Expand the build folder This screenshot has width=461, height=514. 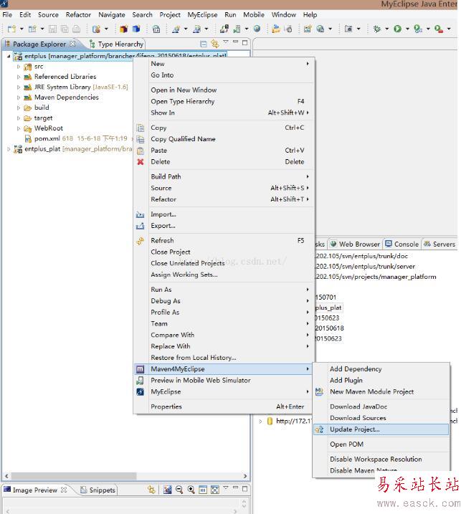(x=19, y=108)
